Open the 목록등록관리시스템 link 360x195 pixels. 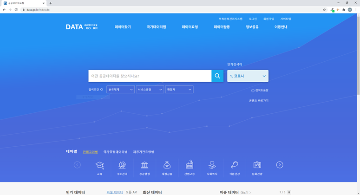pyautogui.click(x=230, y=19)
